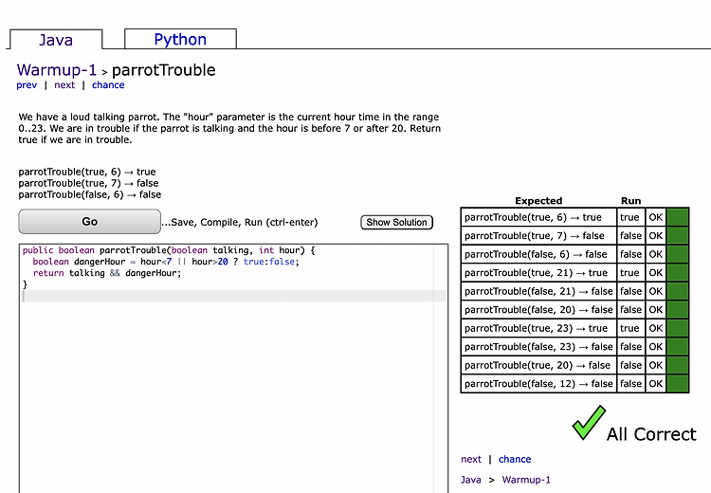Click the green All Correct checkmark icon
711x493 pixels.
(x=589, y=423)
